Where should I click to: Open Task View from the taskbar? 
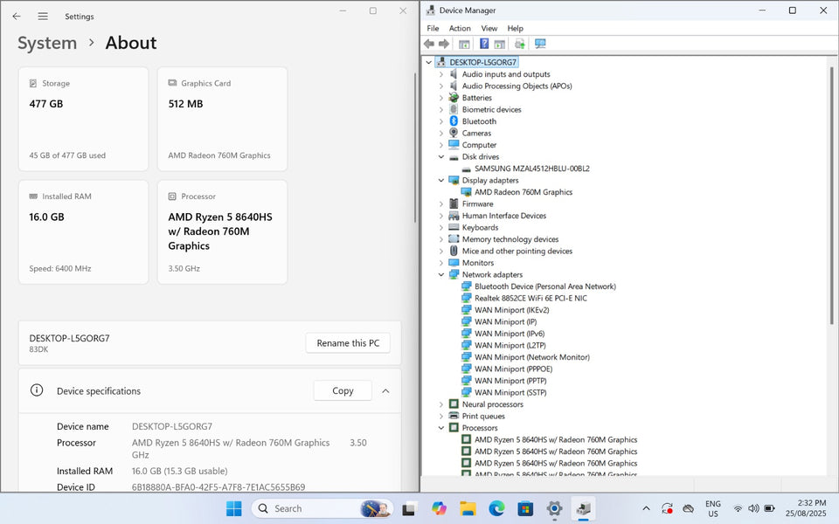coord(409,508)
